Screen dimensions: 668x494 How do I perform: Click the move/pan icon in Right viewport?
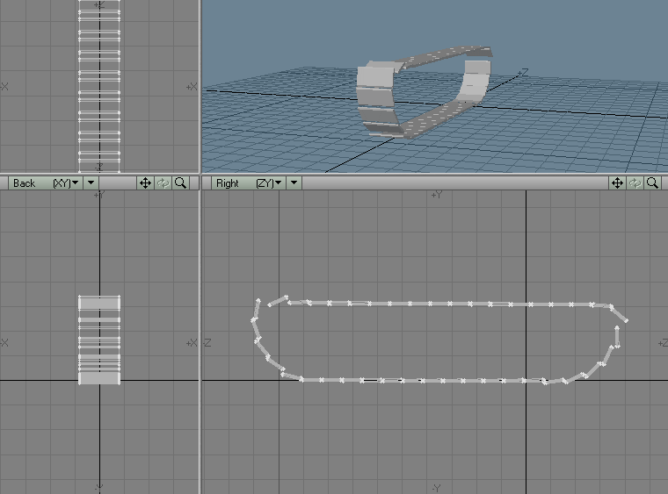617,183
